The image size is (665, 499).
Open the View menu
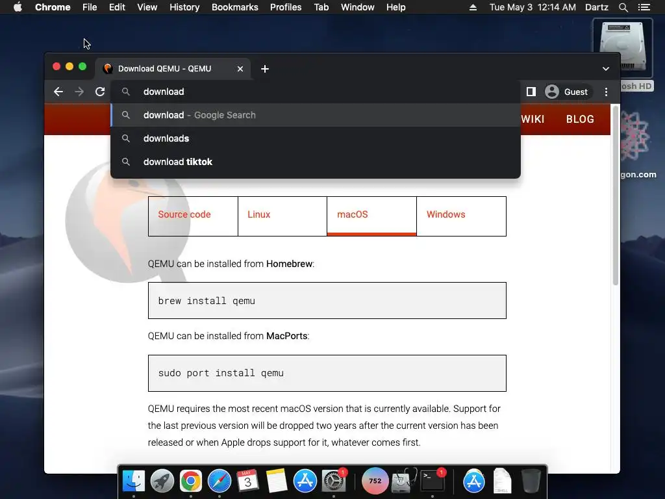[x=147, y=7]
